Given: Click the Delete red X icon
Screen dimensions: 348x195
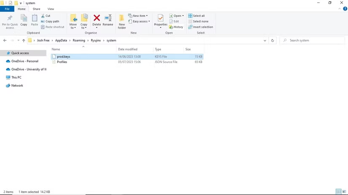Looking at the screenshot, I should pyautogui.click(x=97, y=18).
